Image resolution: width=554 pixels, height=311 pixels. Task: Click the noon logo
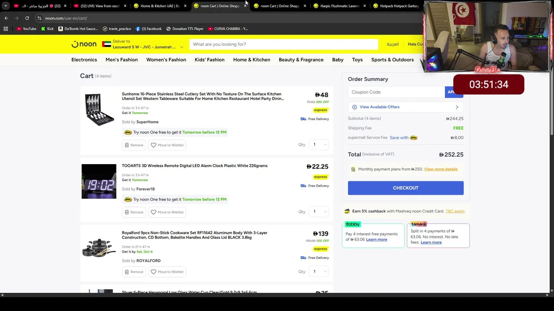84,44
